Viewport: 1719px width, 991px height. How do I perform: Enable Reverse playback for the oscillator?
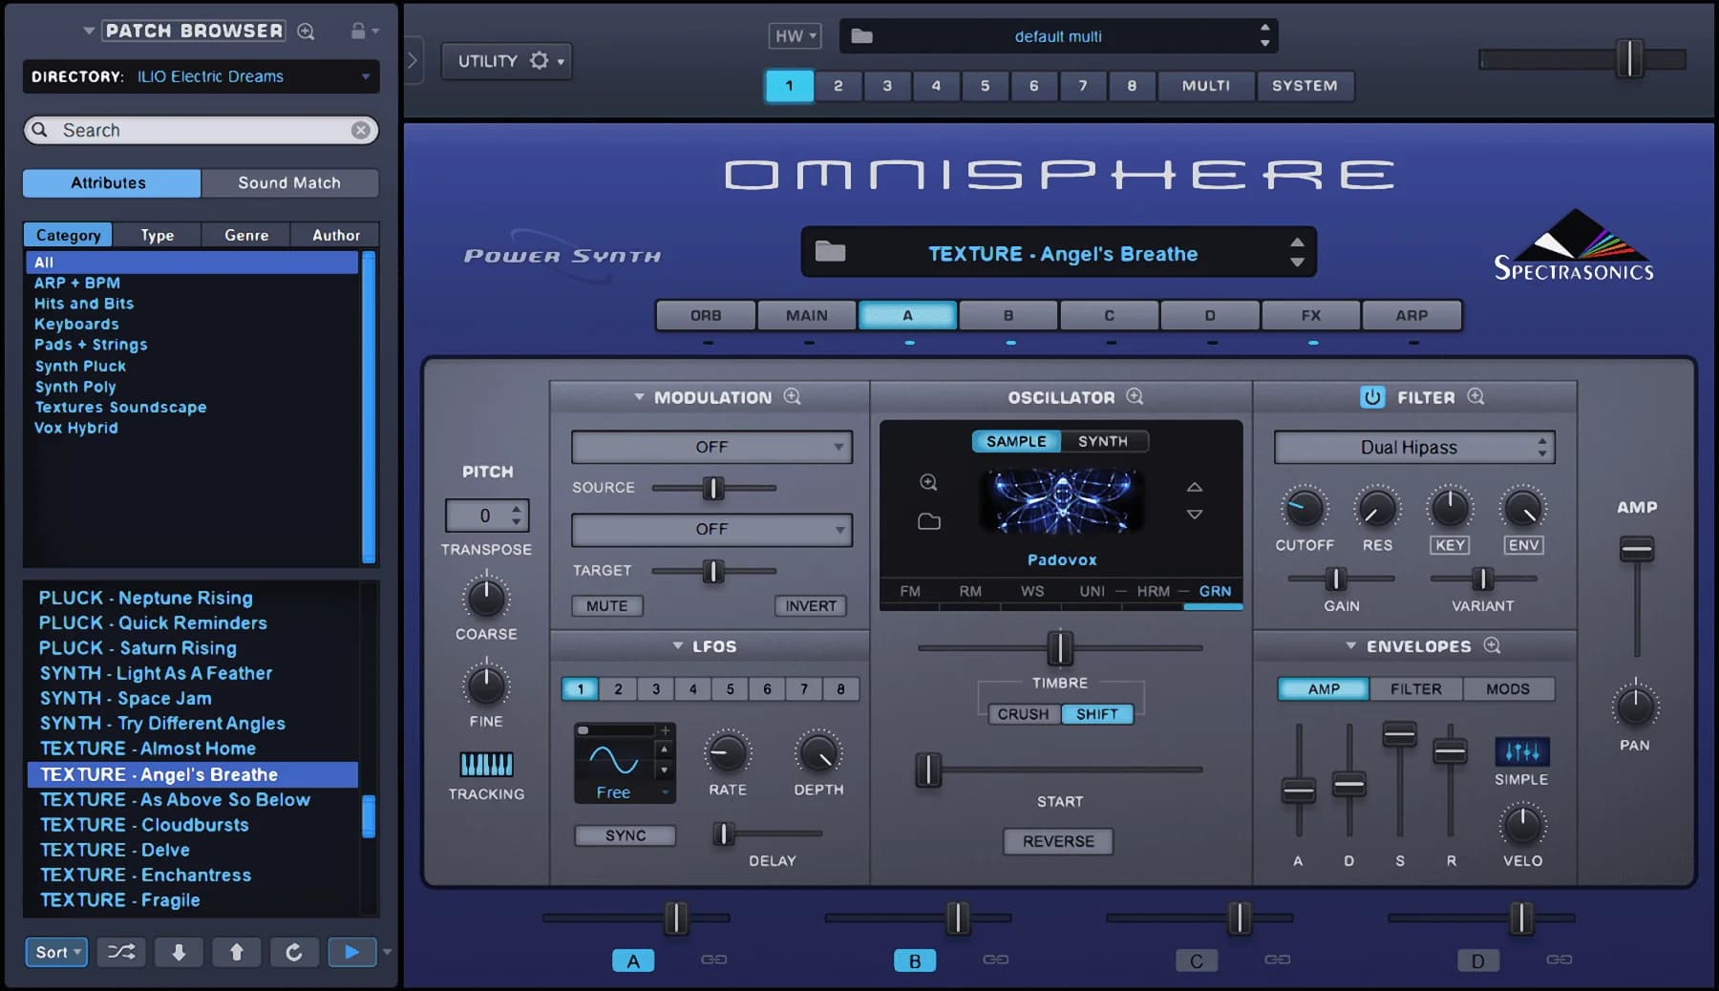pyautogui.click(x=1057, y=841)
